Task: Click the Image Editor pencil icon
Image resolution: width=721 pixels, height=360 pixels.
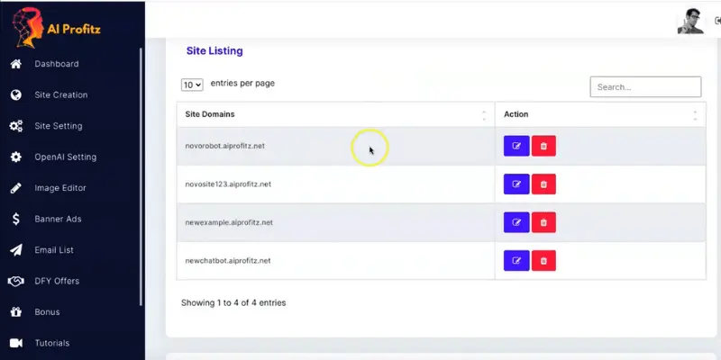Action: (16, 188)
